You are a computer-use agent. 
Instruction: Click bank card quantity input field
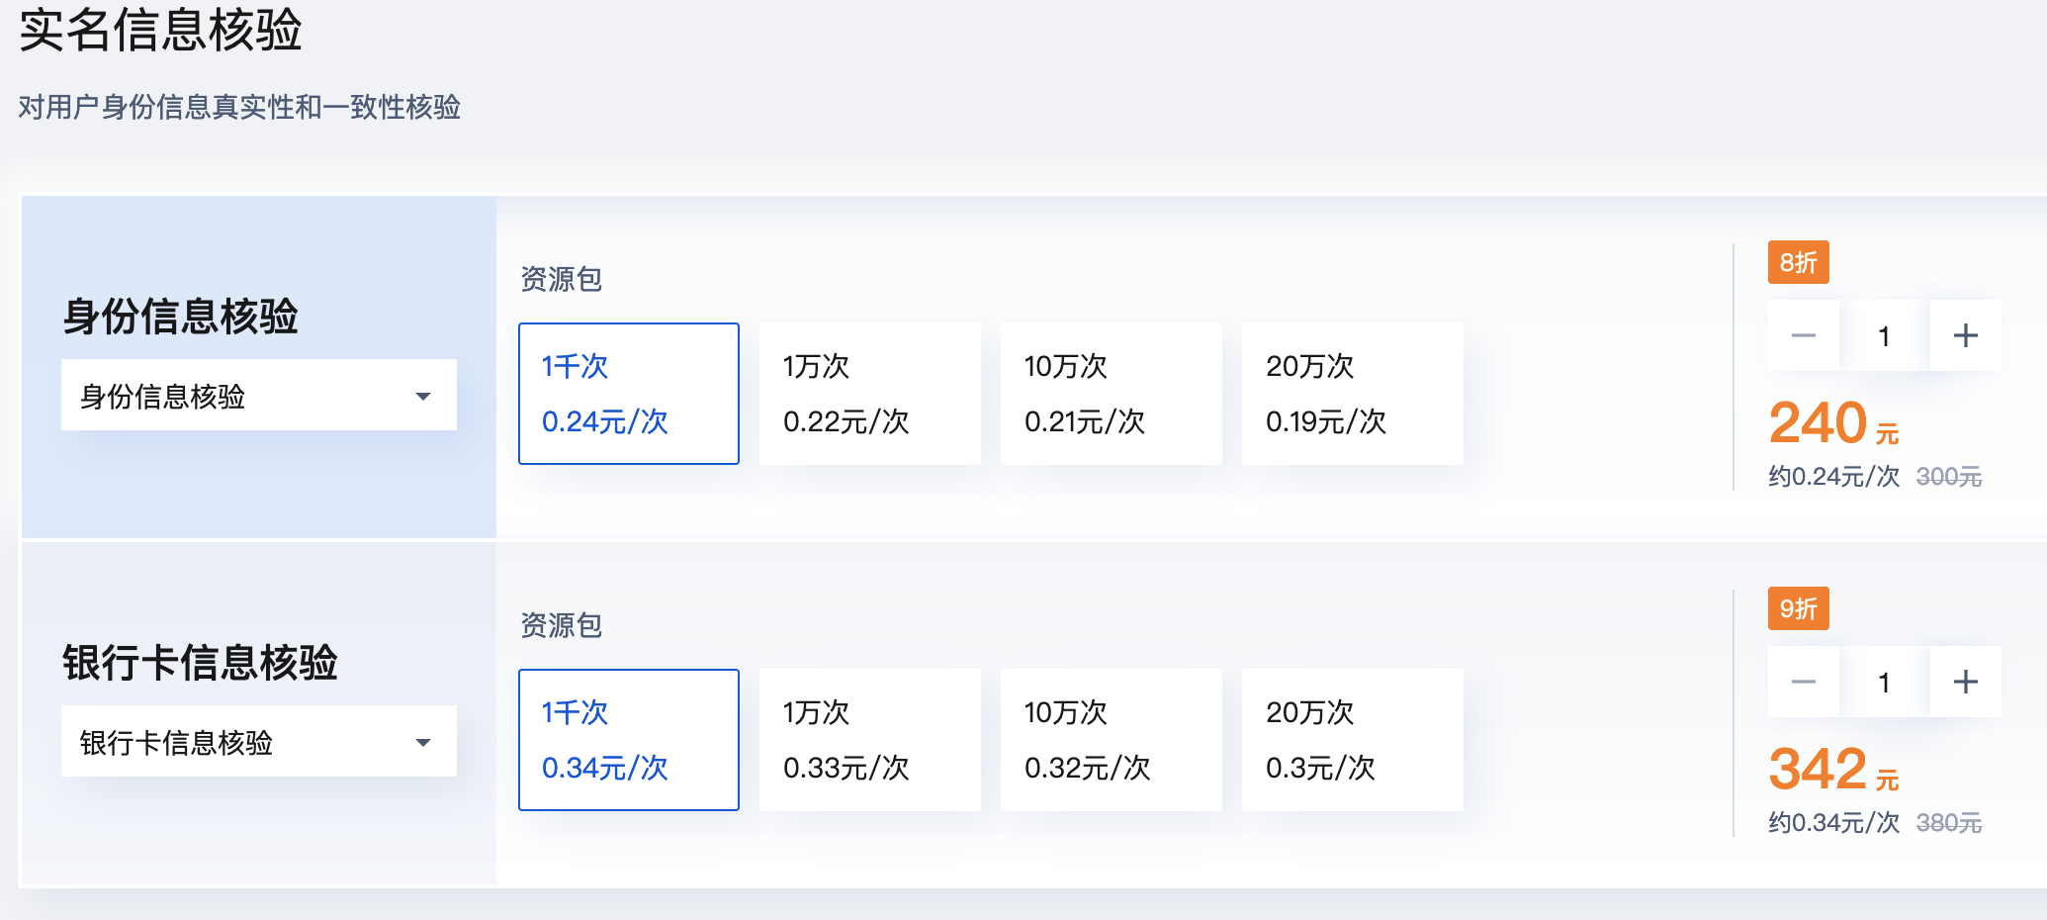(1884, 681)
